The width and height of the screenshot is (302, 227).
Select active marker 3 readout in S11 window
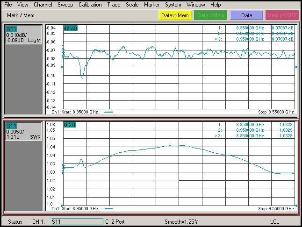(x=254, y=136)
